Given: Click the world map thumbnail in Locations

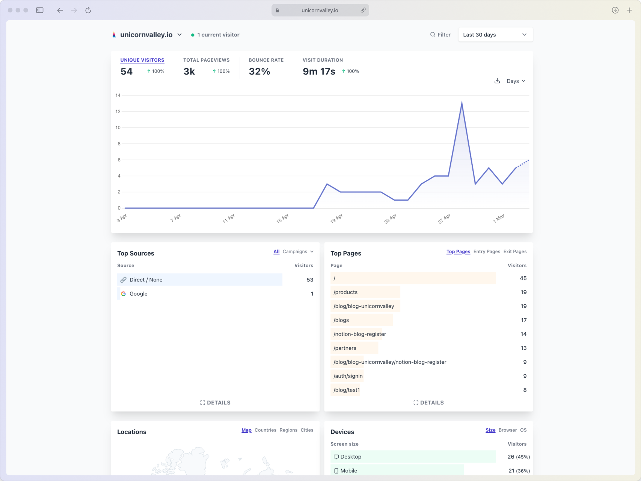Looking at the screenshot, I should point(222,461).
